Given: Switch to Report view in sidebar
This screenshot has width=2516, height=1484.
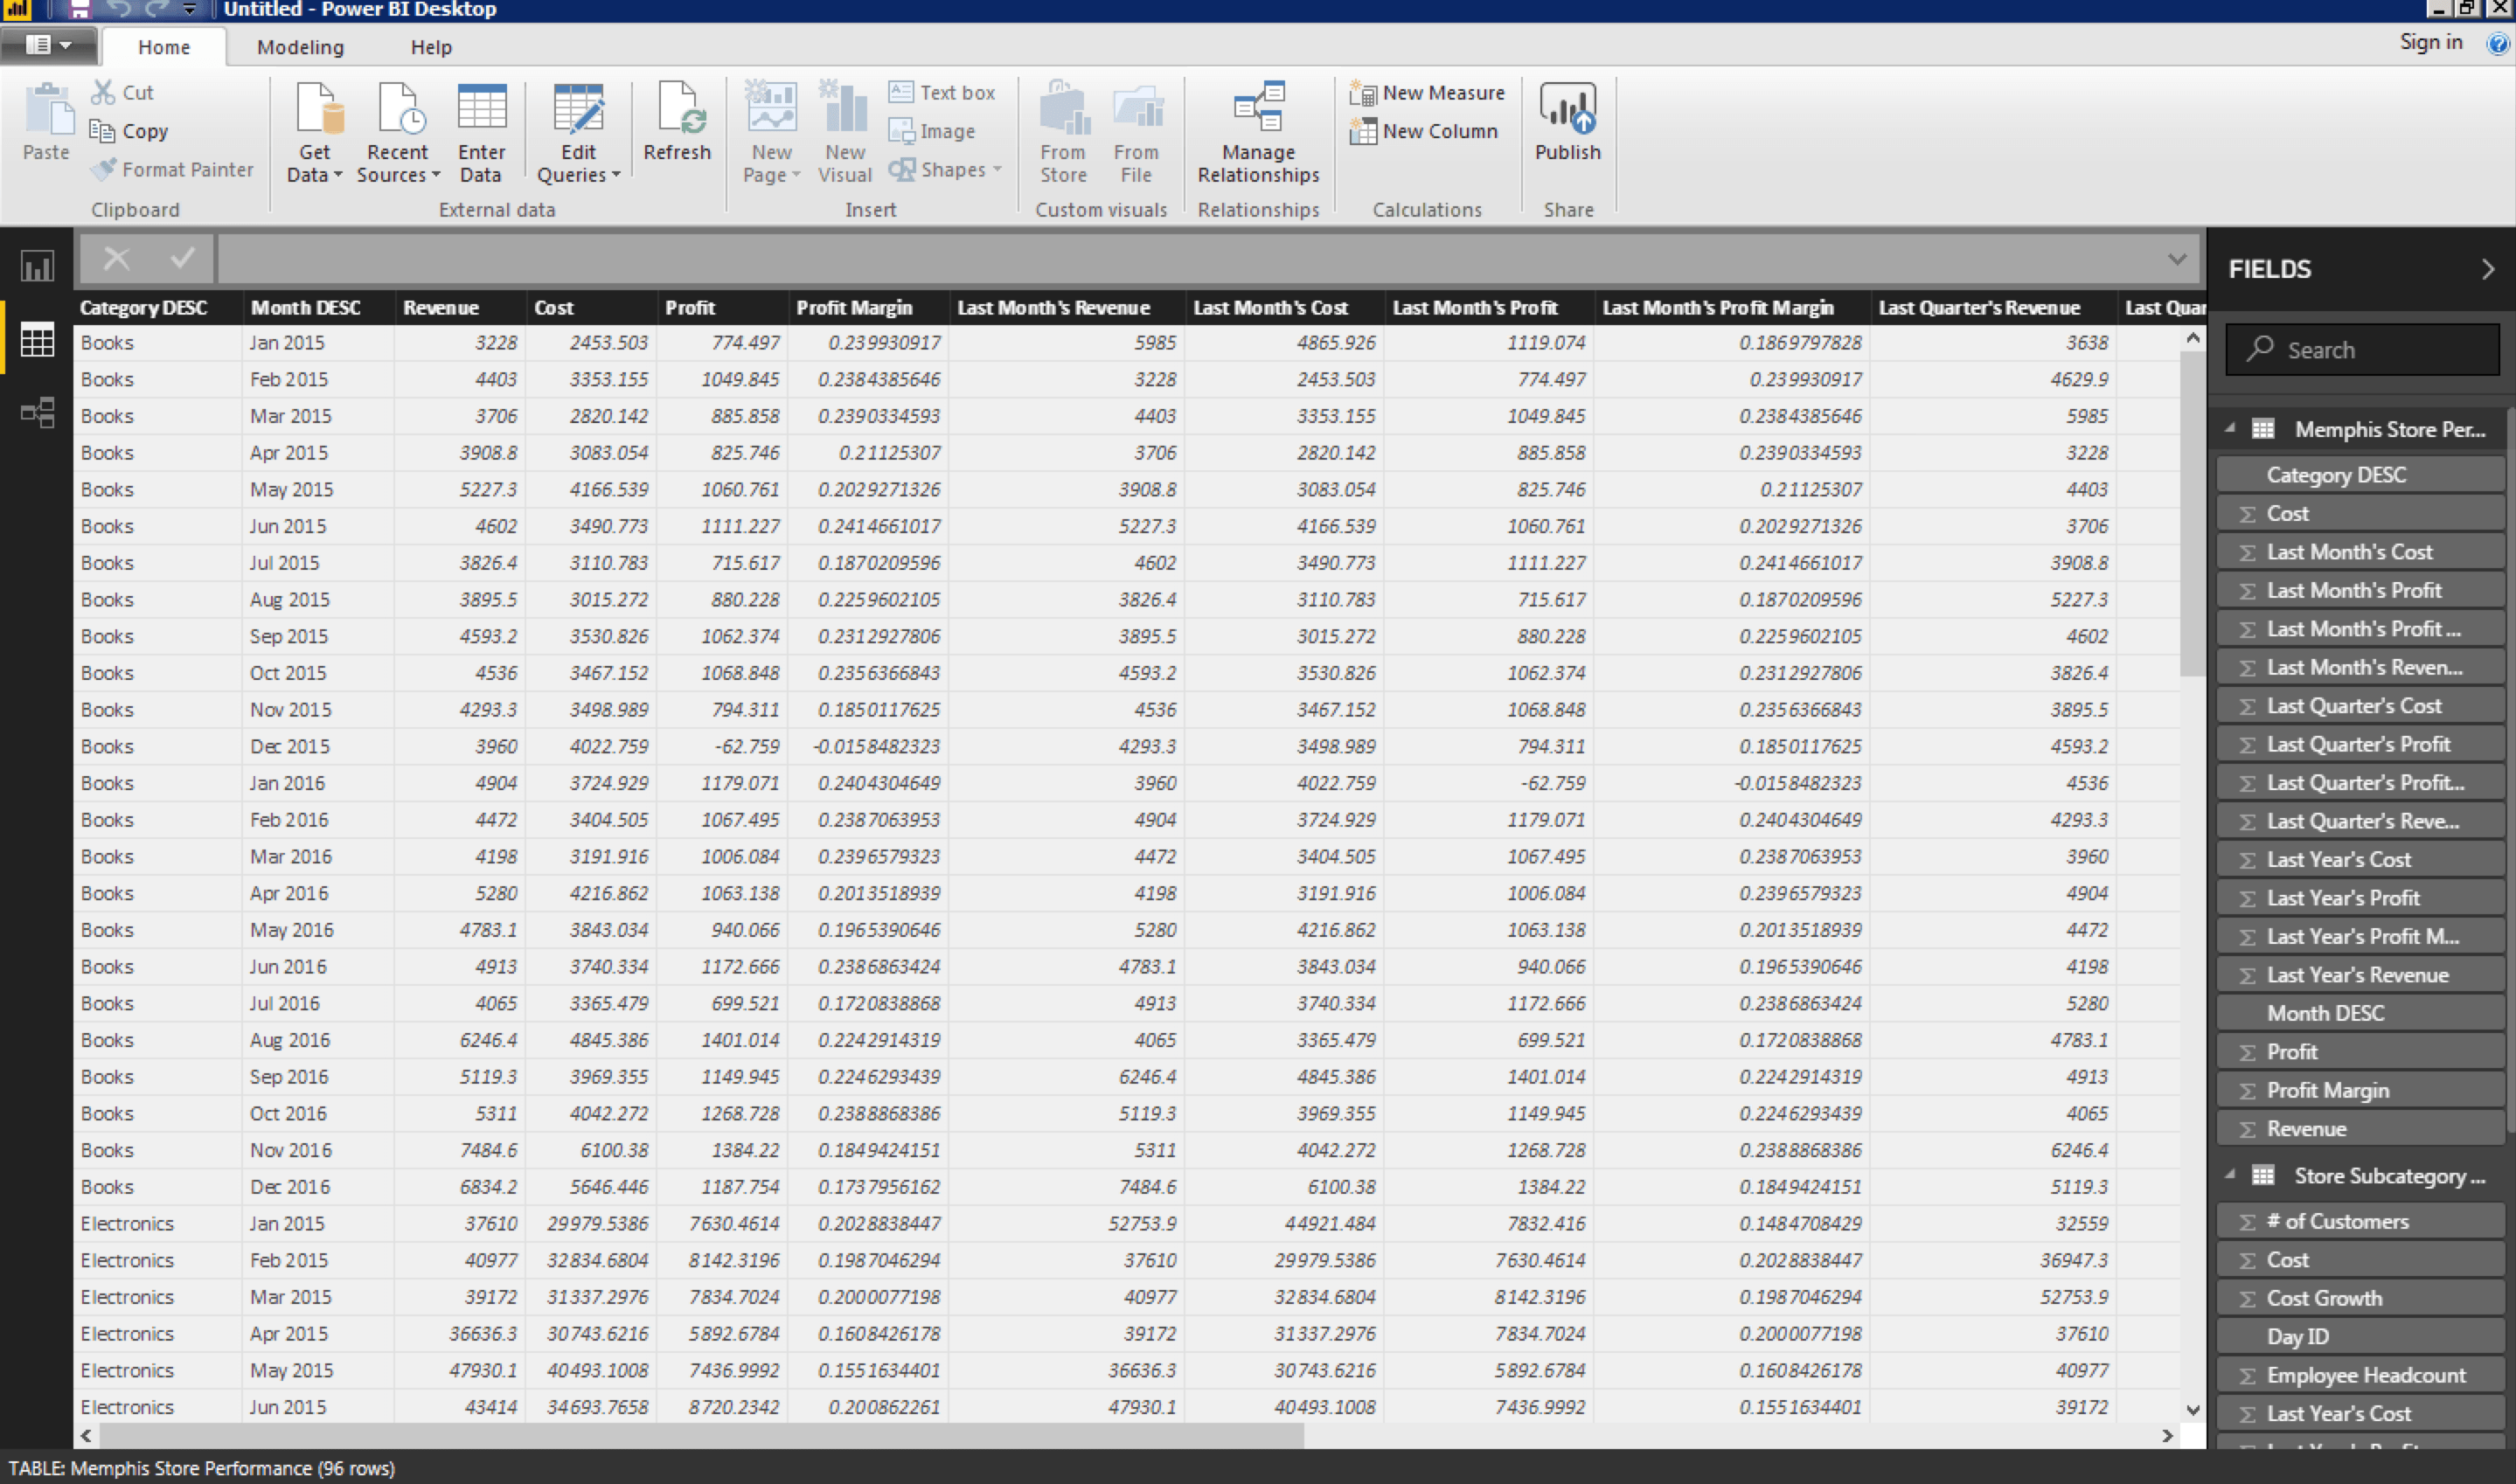Looking at the screenshot, I should (37, 266).
